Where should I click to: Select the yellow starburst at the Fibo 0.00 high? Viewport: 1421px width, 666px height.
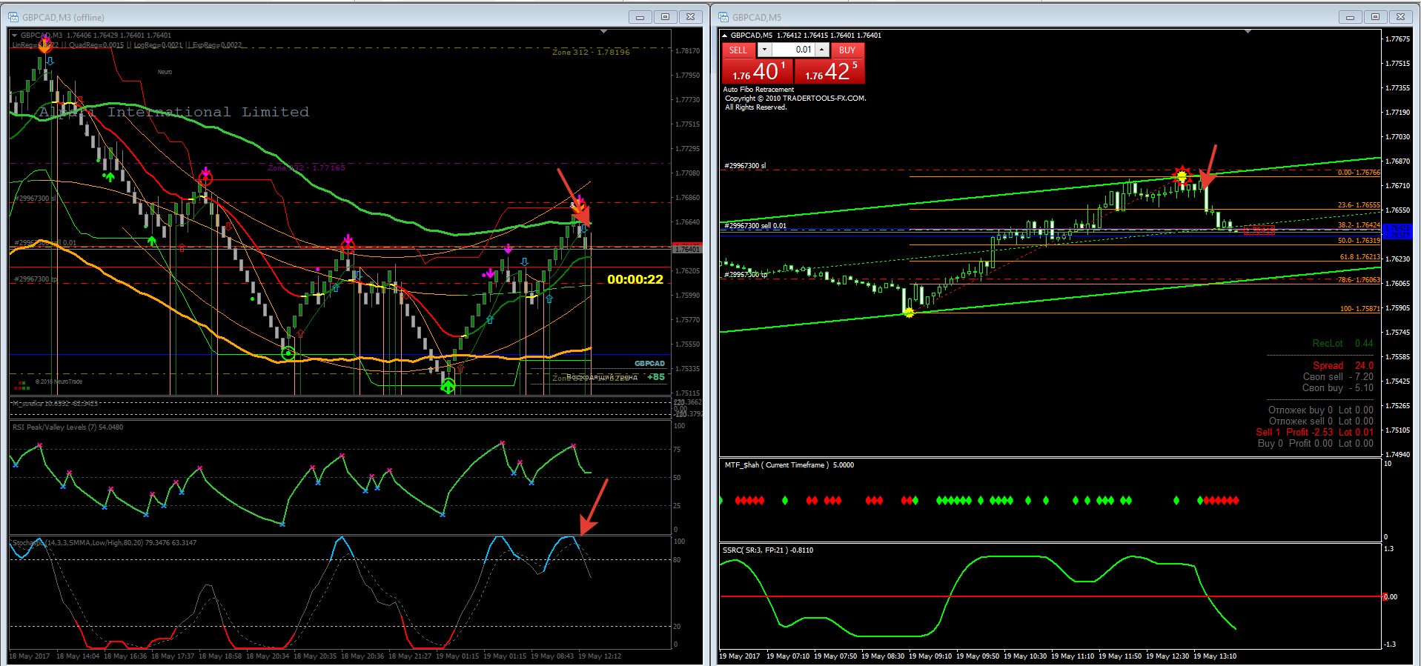point(1182,176)
